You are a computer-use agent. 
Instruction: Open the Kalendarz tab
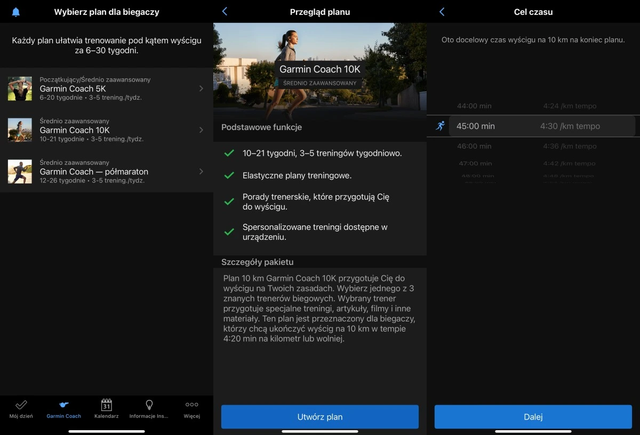coord(106,405)
